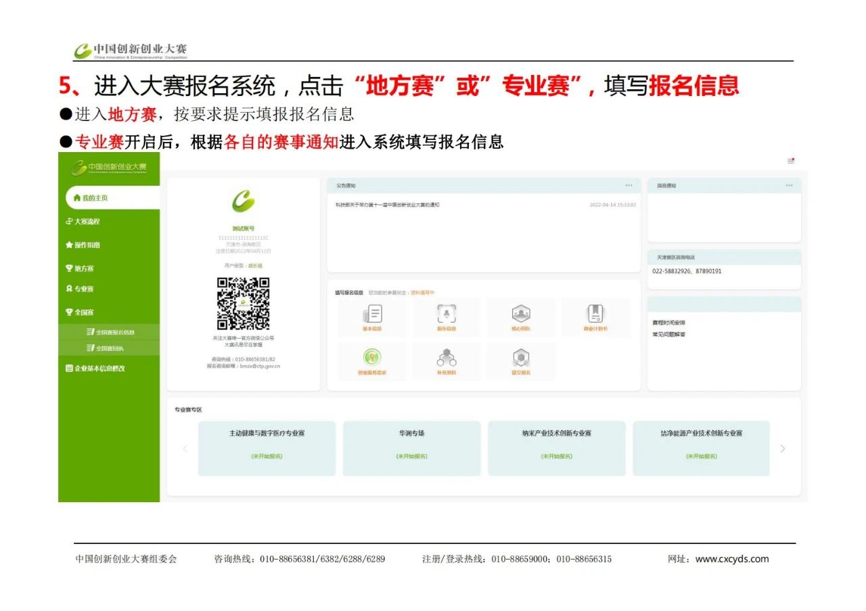Expand the 公告通知 panel ellipsis menu

[x=629, y=185]
